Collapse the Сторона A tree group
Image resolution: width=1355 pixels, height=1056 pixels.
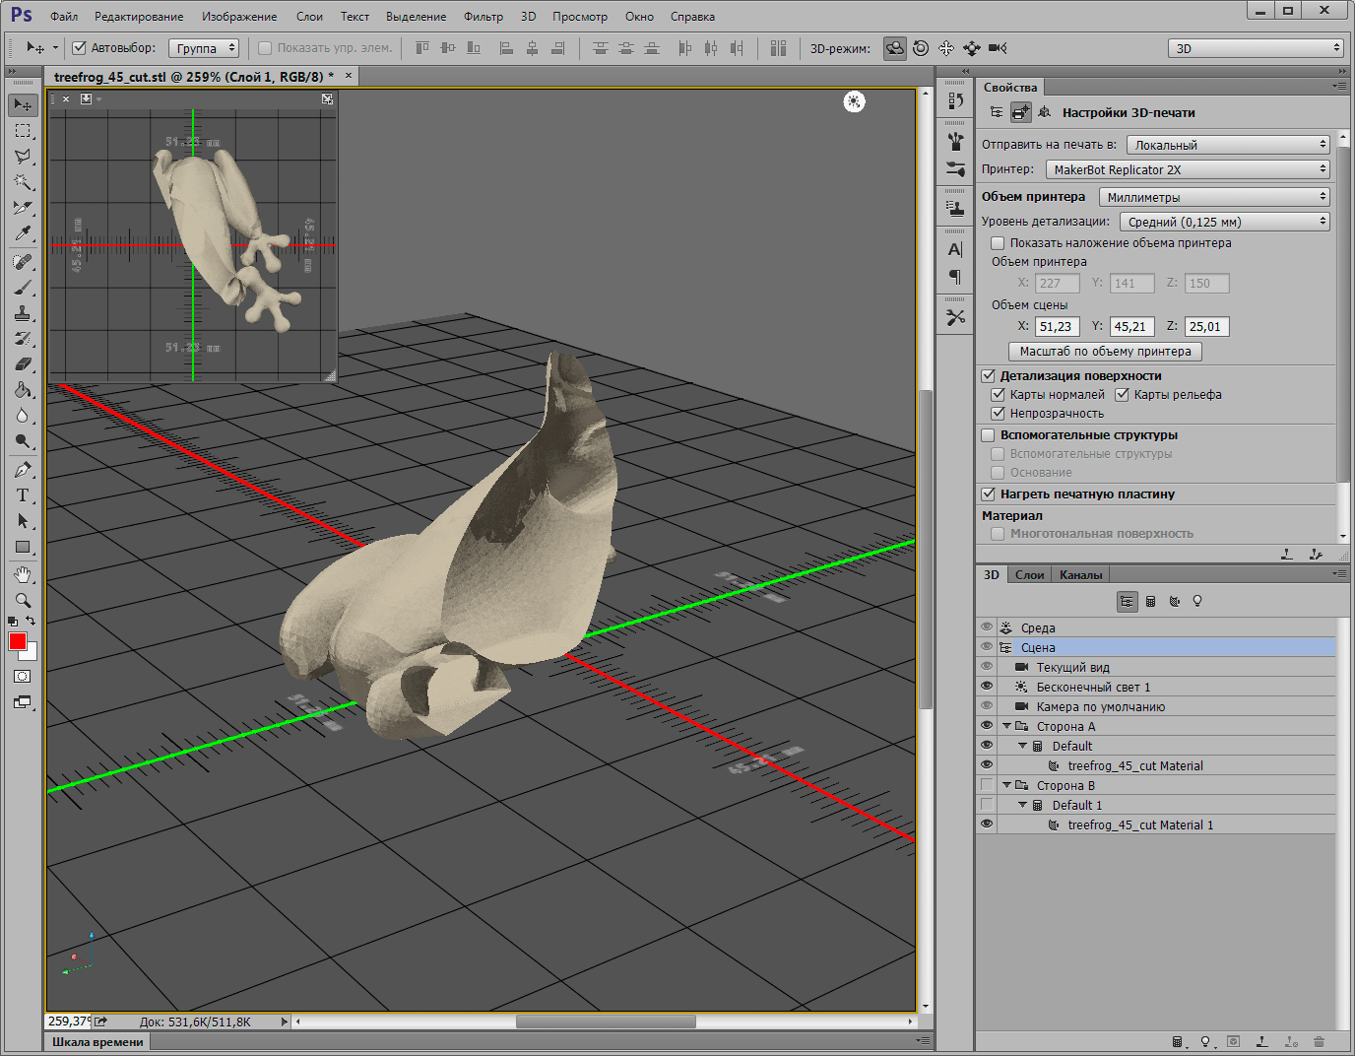click(x=1007, y=726)
